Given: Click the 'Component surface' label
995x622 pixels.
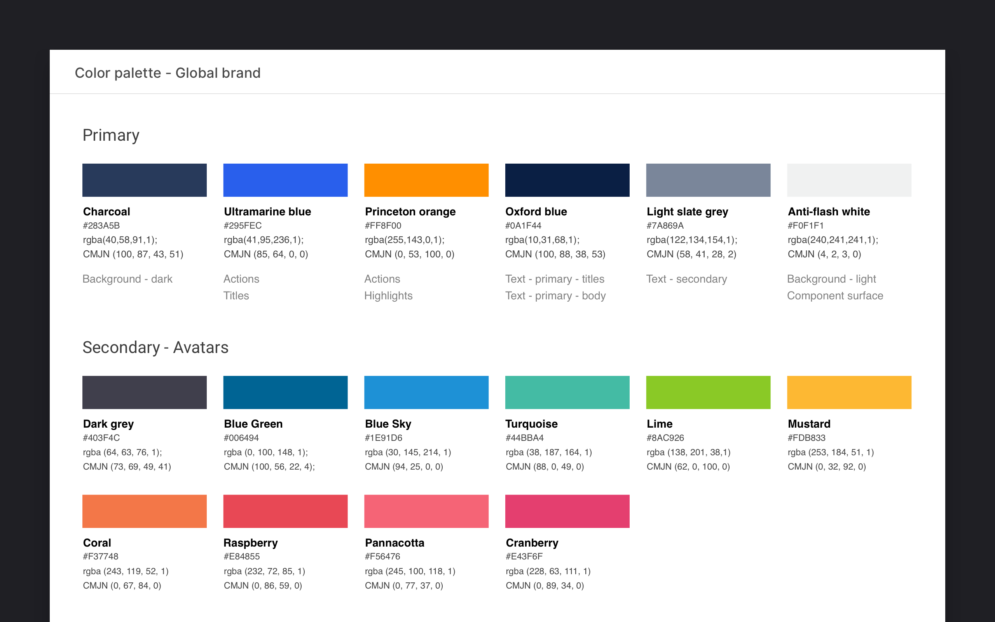Looking at the screenshot, I should point(836,296).
